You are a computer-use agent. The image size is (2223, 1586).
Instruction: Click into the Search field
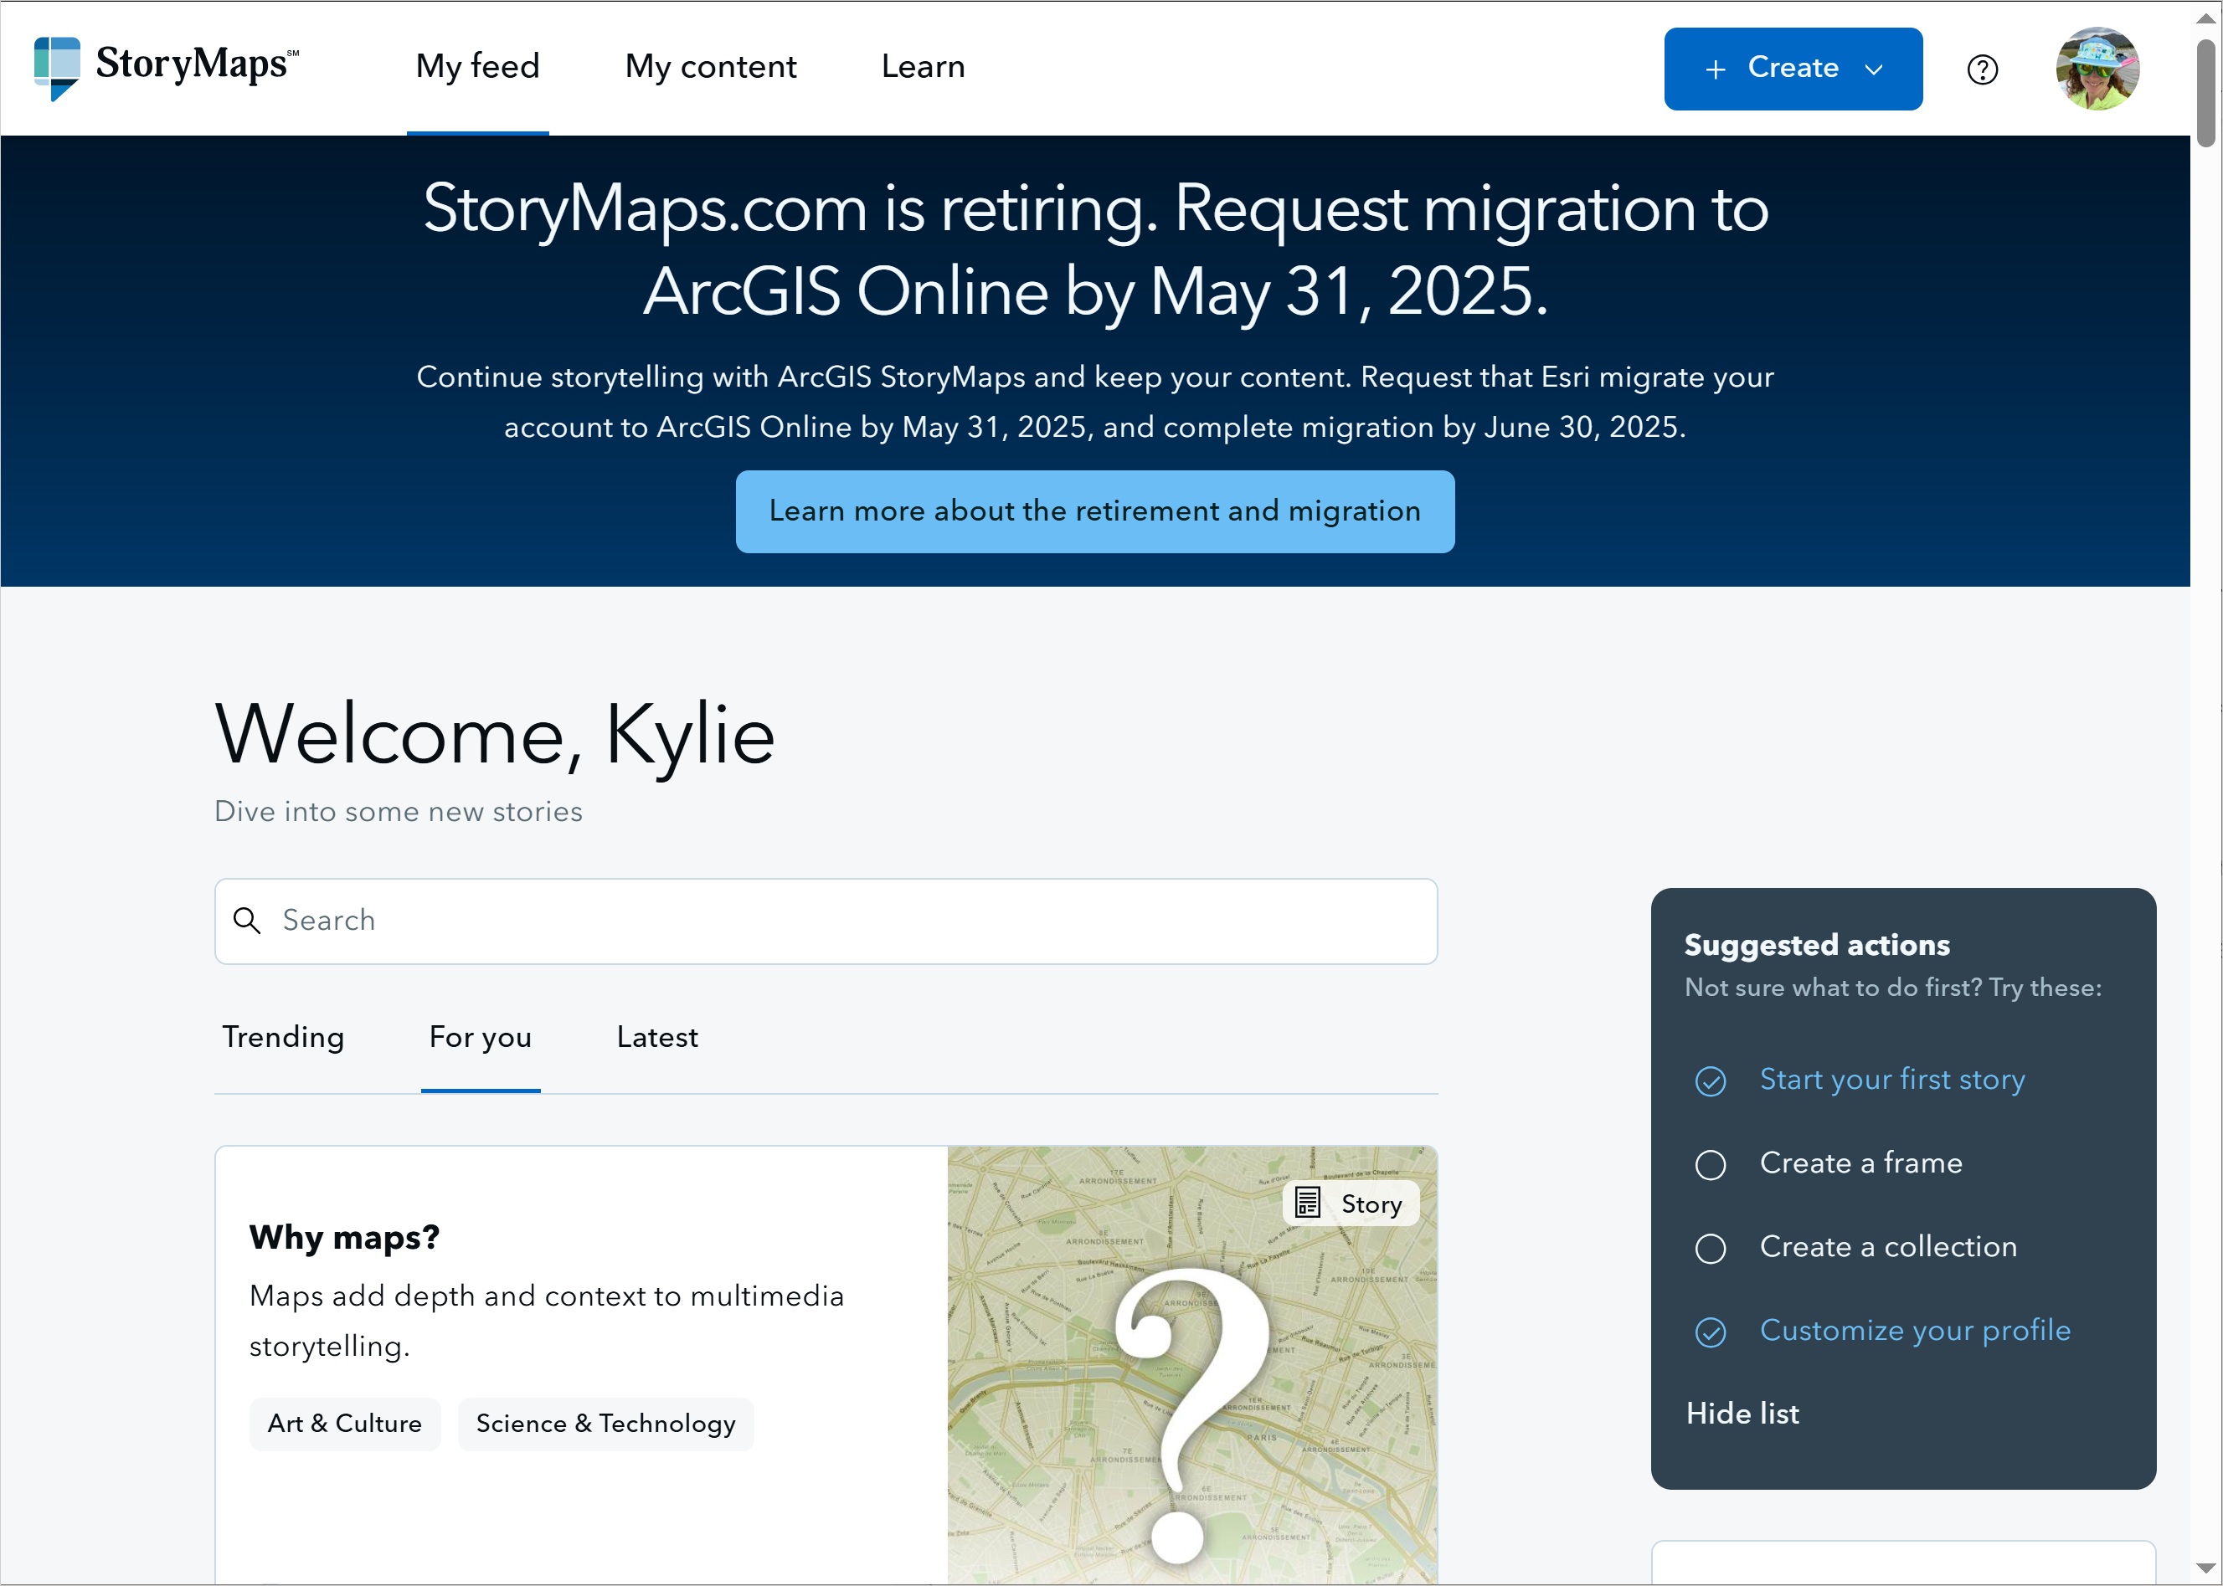[826, 921]
